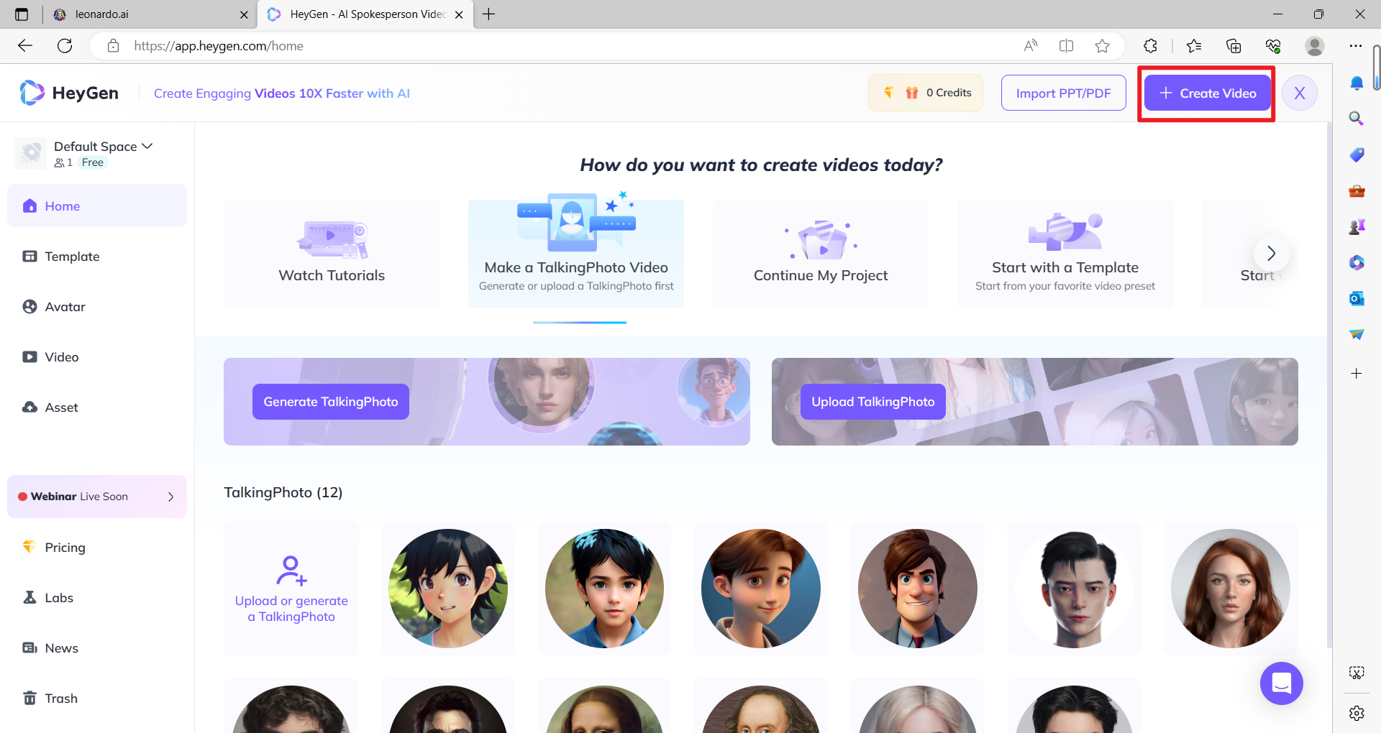Open the Home section in sidebar
Viewport: 1381px width, 733px height.
[x=97, y=206]
